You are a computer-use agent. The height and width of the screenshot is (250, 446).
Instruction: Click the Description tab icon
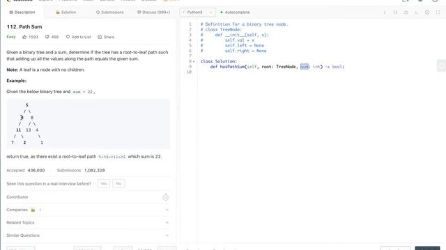[11, 12]
